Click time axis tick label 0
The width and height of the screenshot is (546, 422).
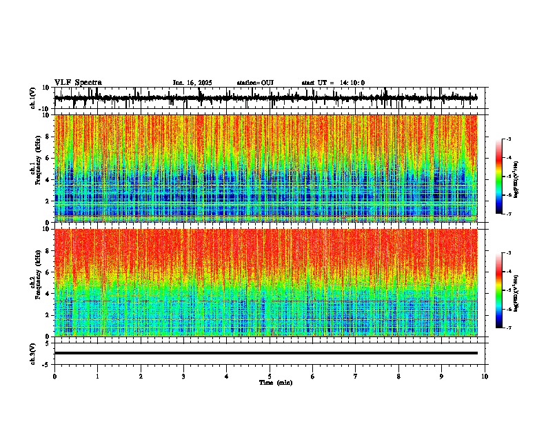(x=54, y=376)
